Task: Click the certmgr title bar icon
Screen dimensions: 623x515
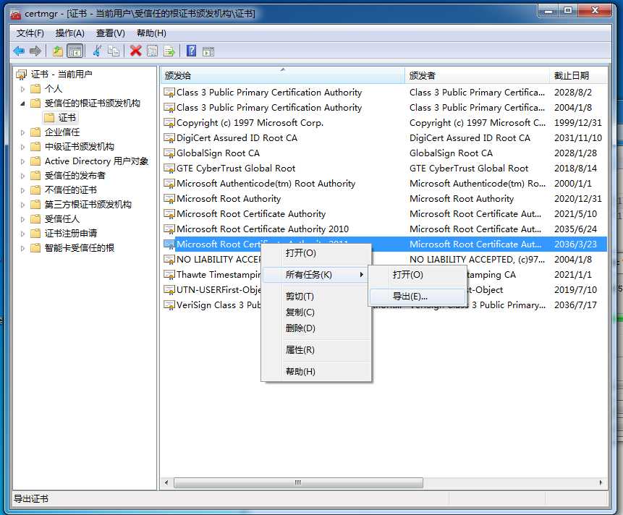Action: tap(15, 14)
